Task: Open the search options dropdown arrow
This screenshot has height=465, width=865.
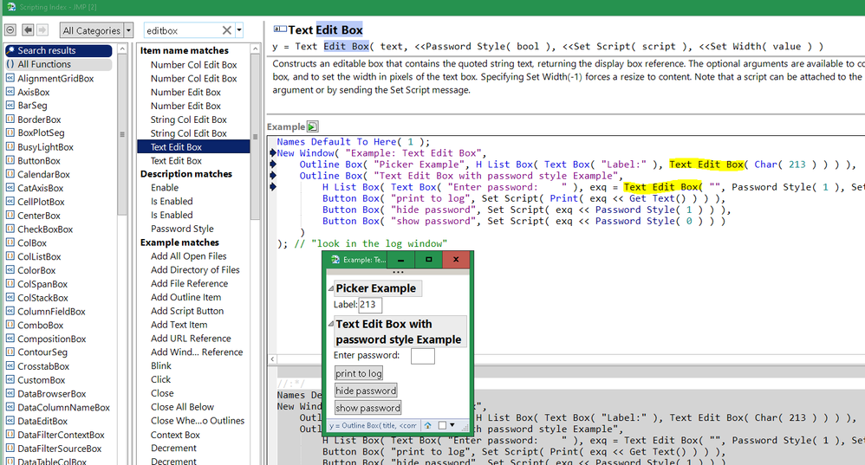Action: click(240, 30)
